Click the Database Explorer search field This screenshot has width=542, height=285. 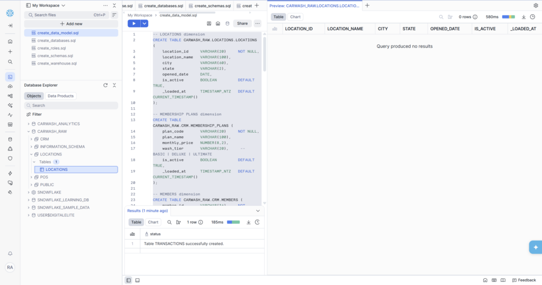(71, 105)
